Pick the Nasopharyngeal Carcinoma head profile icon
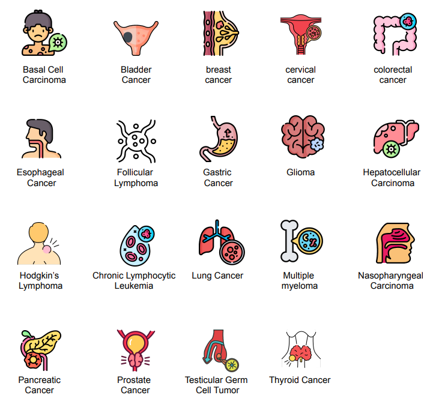The height and width of the screenshot is (398, 427). coord(395,243)
